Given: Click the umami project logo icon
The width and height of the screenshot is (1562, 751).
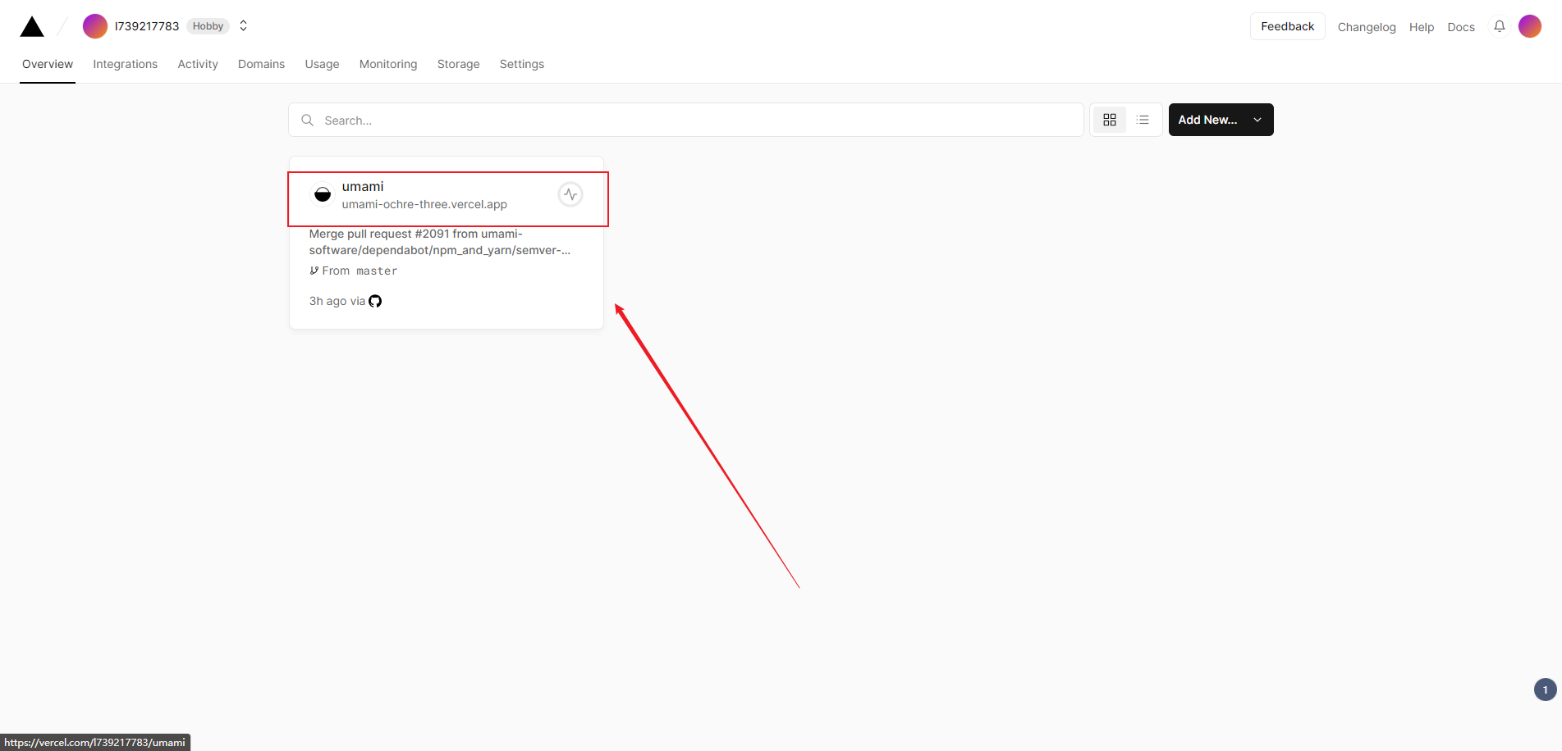Looking at the screenshot, I should coord(323,195).
